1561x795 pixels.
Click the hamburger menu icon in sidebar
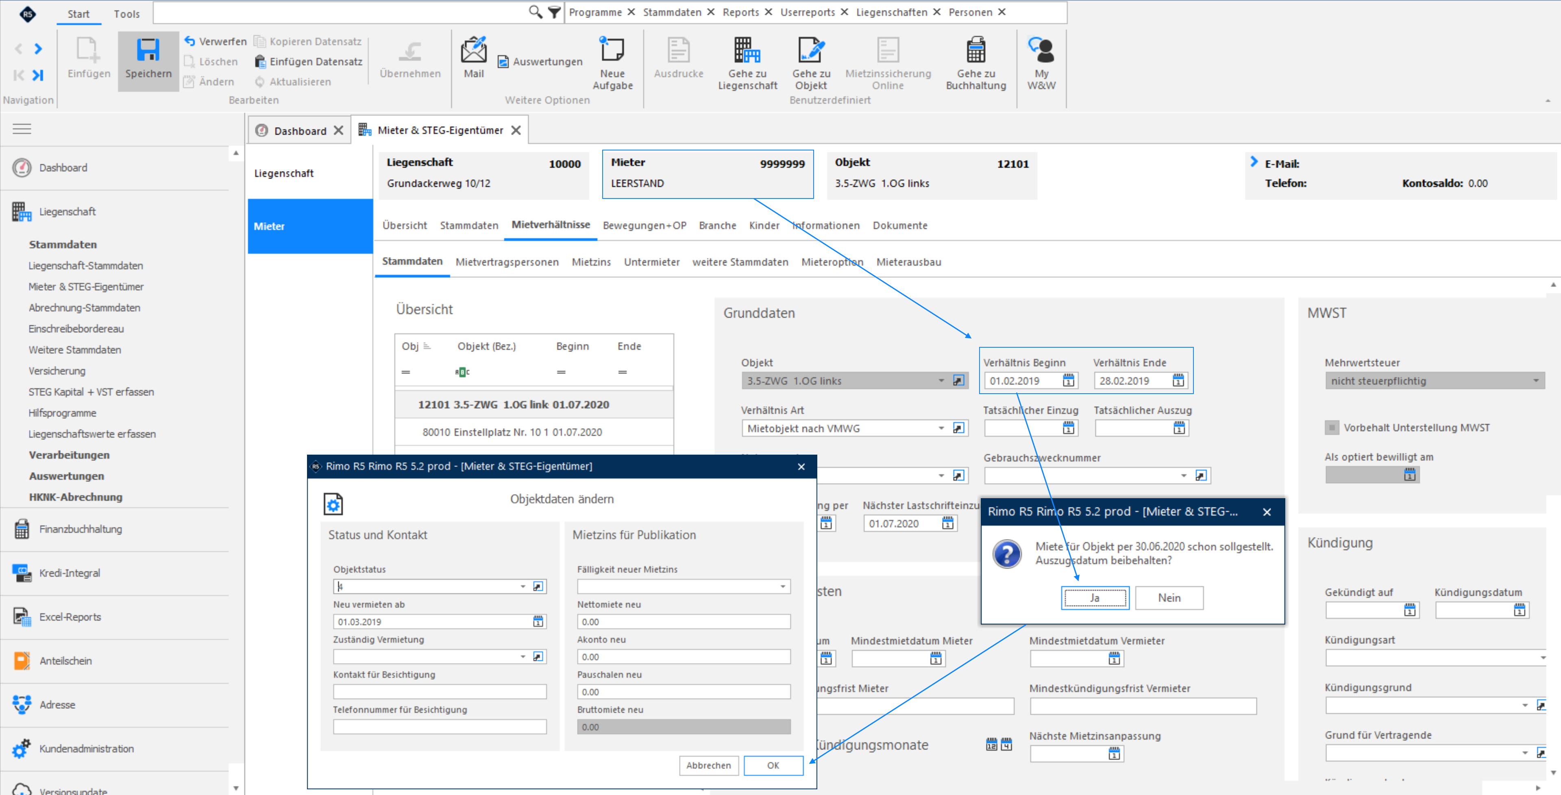[22, 129]
